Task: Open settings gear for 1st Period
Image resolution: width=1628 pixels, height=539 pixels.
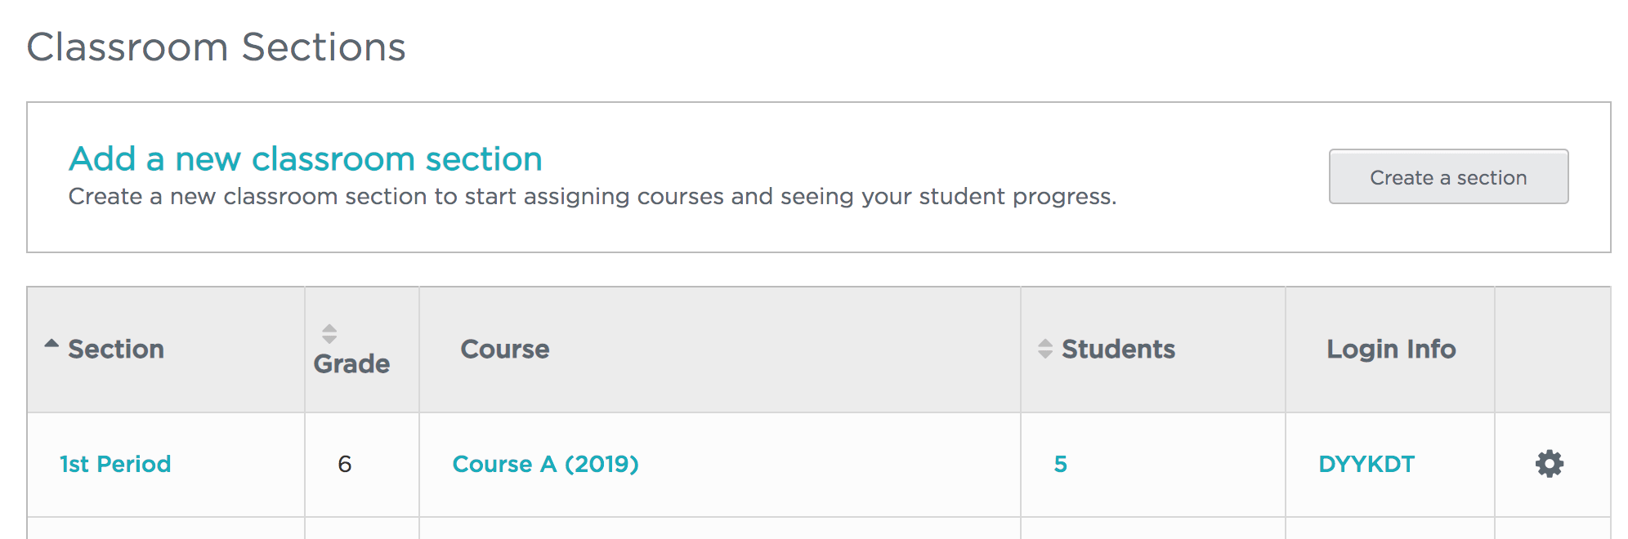Action: click(1549, 464)
